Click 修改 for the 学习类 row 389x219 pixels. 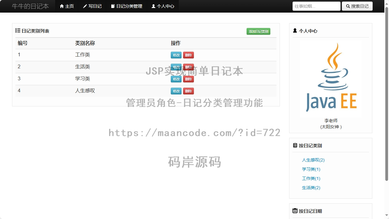pos(176,79)
